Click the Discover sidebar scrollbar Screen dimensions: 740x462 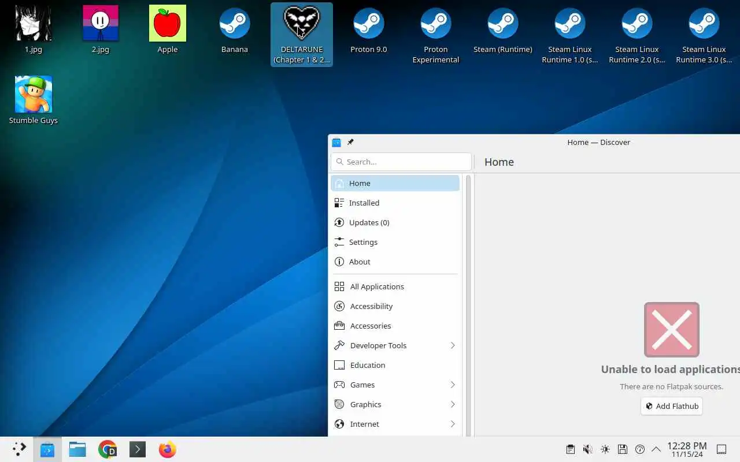[x=468, y=305]
